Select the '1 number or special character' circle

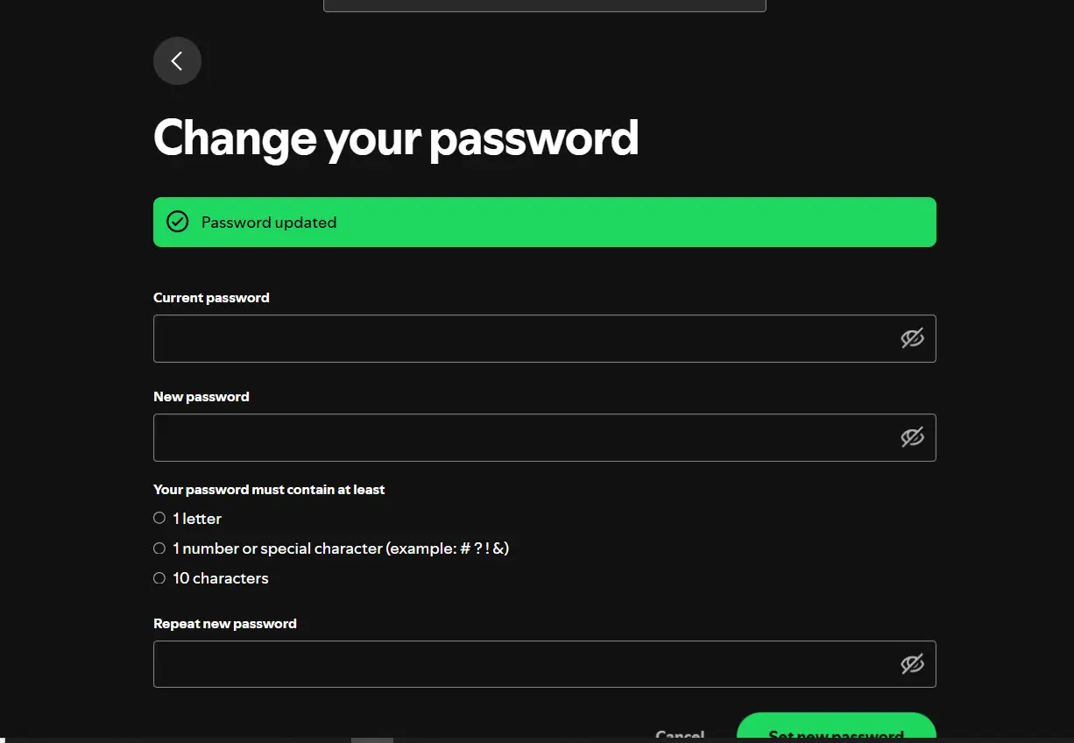159,548
